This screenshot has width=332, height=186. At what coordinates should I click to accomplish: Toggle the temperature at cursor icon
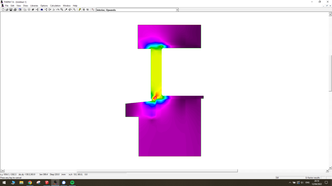coord(93,10)
